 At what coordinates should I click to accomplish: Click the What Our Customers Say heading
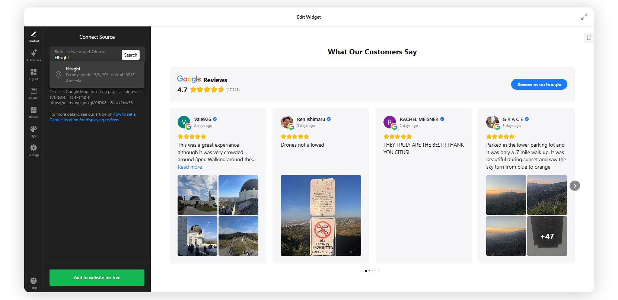click(x=372, y=52)
